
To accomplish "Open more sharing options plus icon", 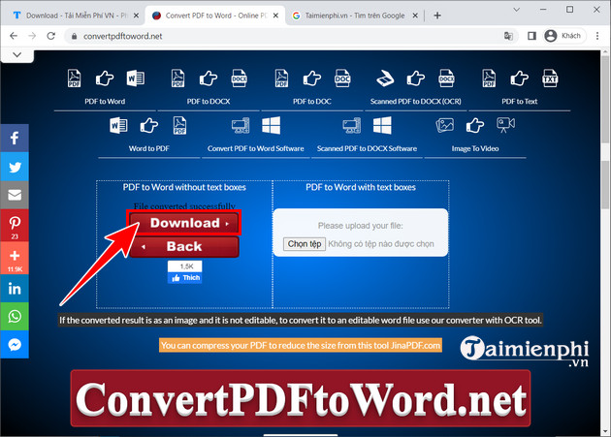I will pos(15,258).
